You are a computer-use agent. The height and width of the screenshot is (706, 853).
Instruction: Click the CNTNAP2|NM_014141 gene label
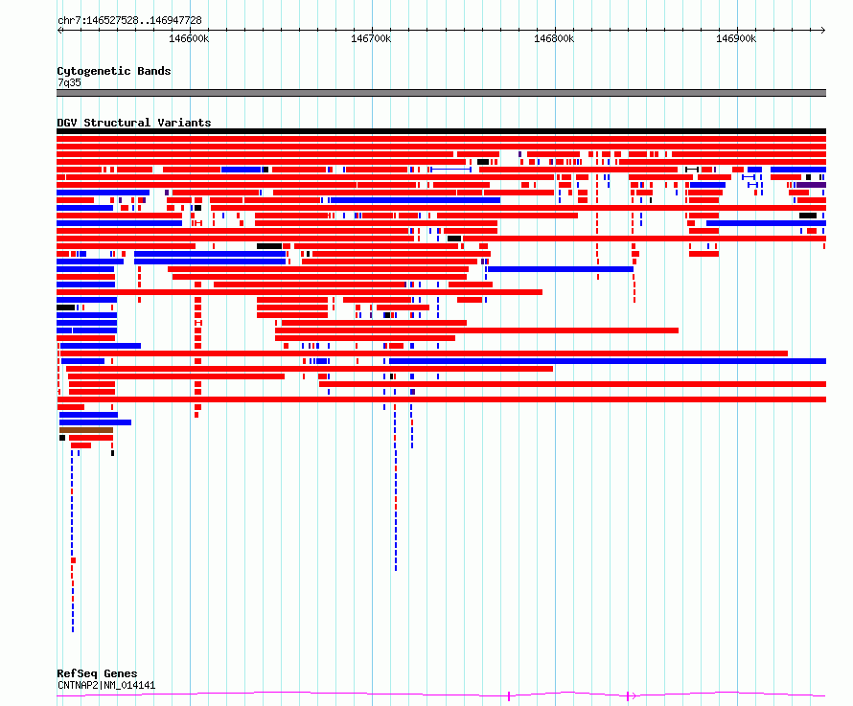click(106, 685)
